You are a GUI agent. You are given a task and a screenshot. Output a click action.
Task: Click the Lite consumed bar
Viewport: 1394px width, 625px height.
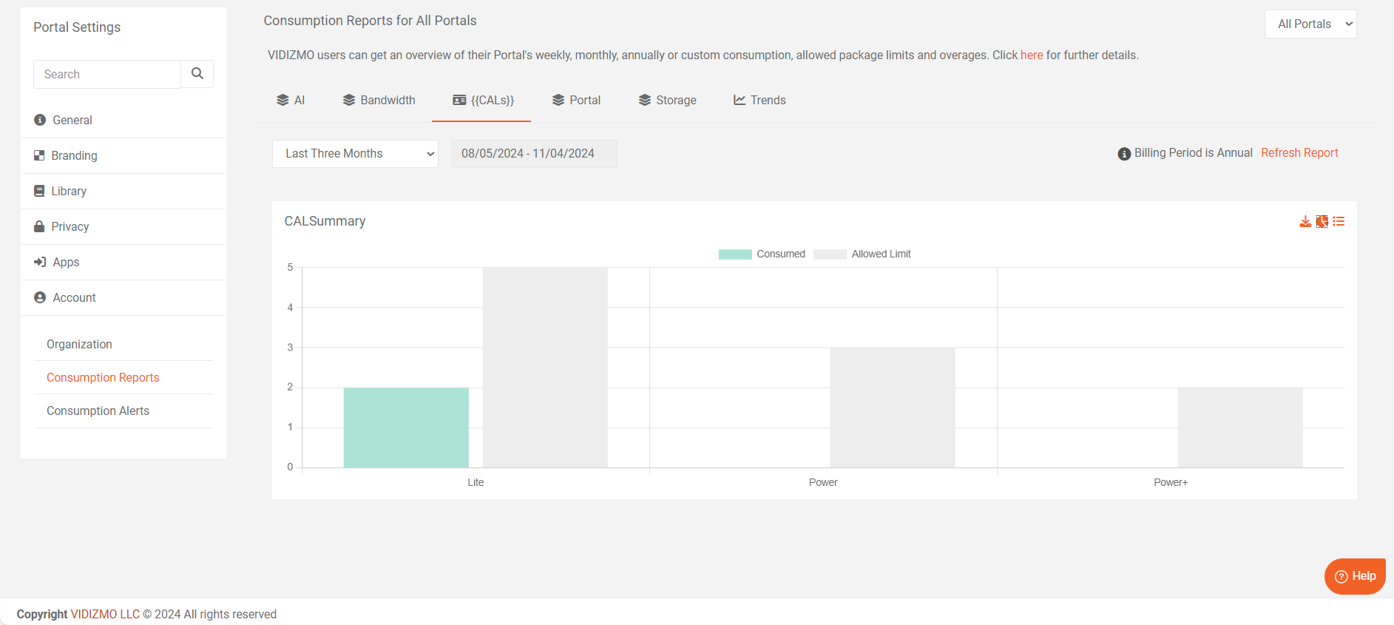point(406,428)
